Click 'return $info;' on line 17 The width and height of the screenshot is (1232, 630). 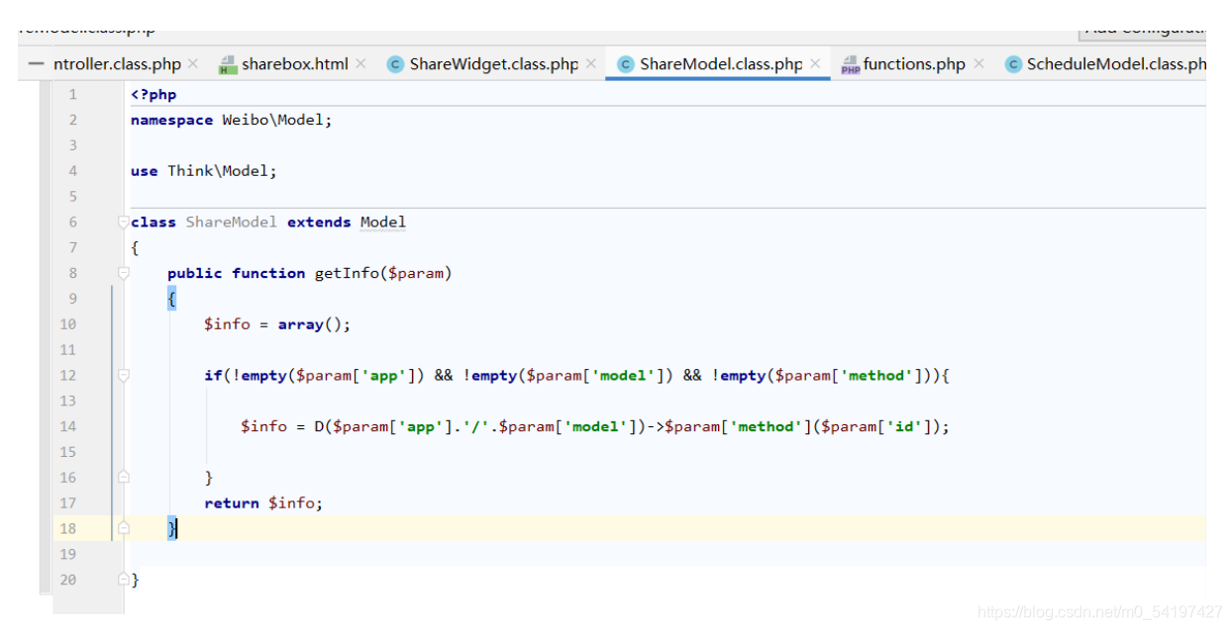tap(263, 503)
